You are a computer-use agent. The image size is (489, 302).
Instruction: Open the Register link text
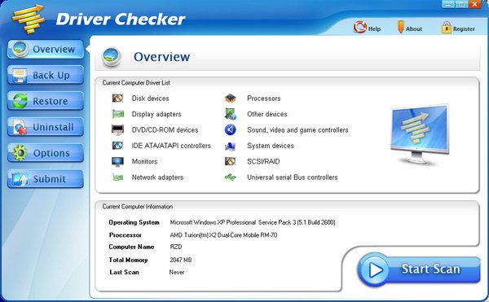pyautogui.click(x=464, y=29)
